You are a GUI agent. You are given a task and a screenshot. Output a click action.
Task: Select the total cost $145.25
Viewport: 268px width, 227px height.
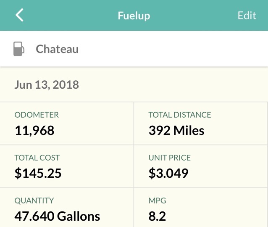[38, 173]
